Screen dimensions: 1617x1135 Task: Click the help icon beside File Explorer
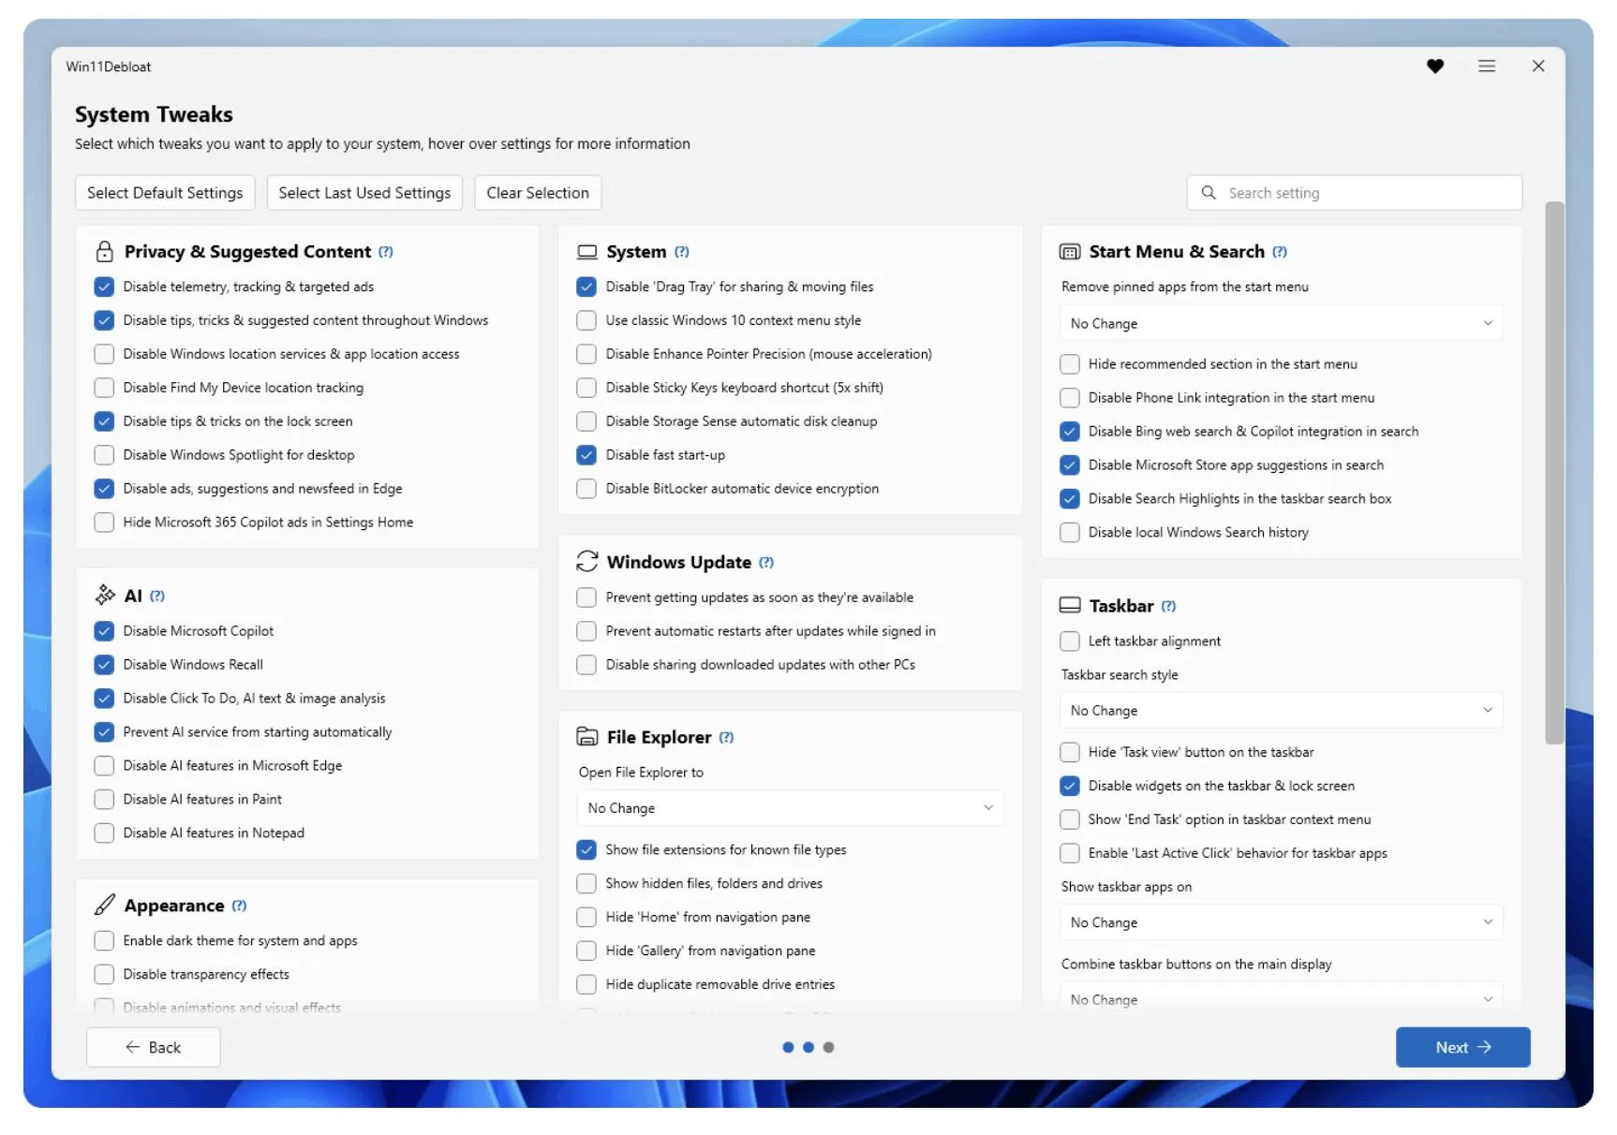click(726, 738)
